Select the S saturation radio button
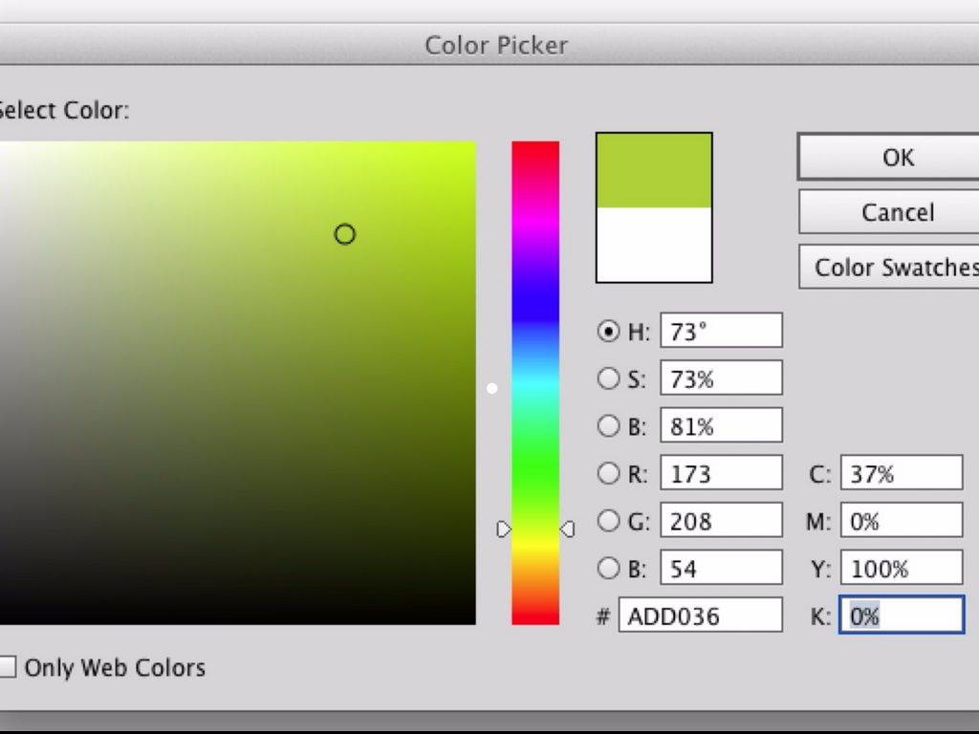This screenshot has width=979, height=734. [608, 378]
